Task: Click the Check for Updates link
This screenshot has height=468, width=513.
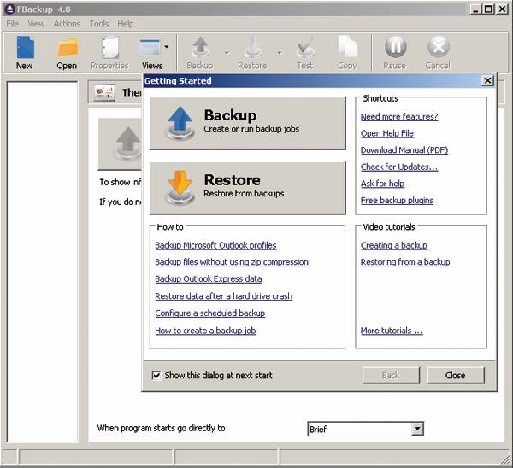Action: 399,167
